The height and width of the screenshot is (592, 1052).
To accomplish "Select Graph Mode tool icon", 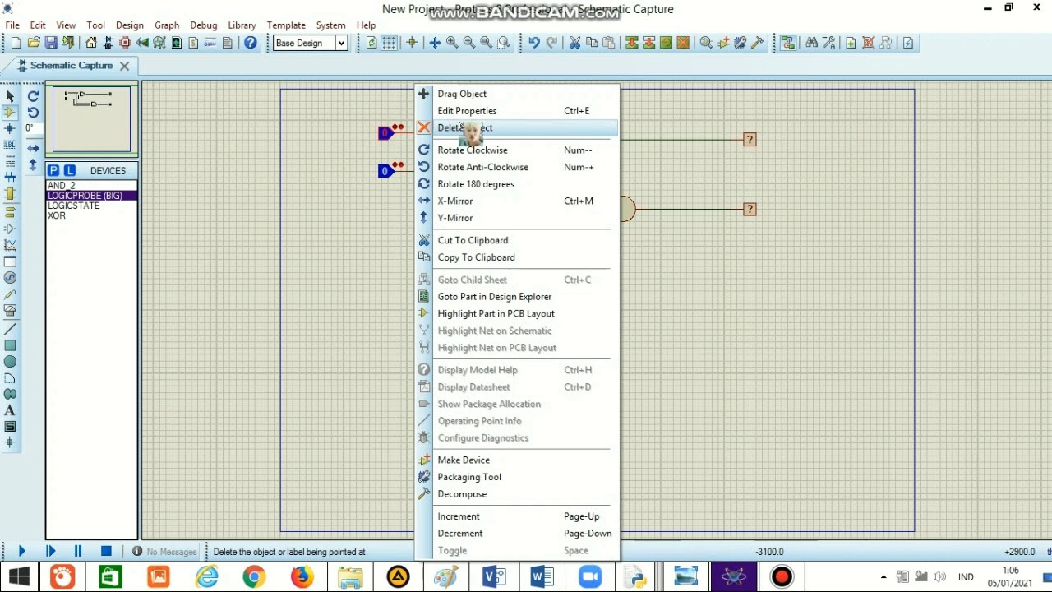I will click(x=10, y=245).
